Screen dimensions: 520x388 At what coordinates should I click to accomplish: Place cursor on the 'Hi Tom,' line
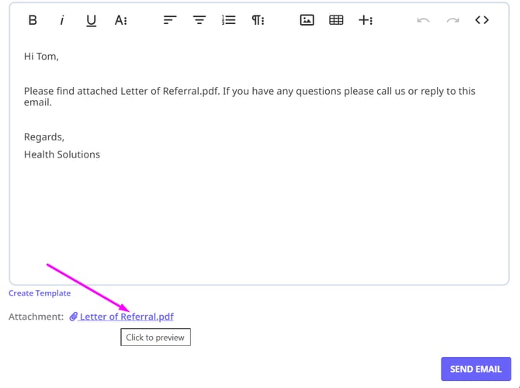point(41,57)
